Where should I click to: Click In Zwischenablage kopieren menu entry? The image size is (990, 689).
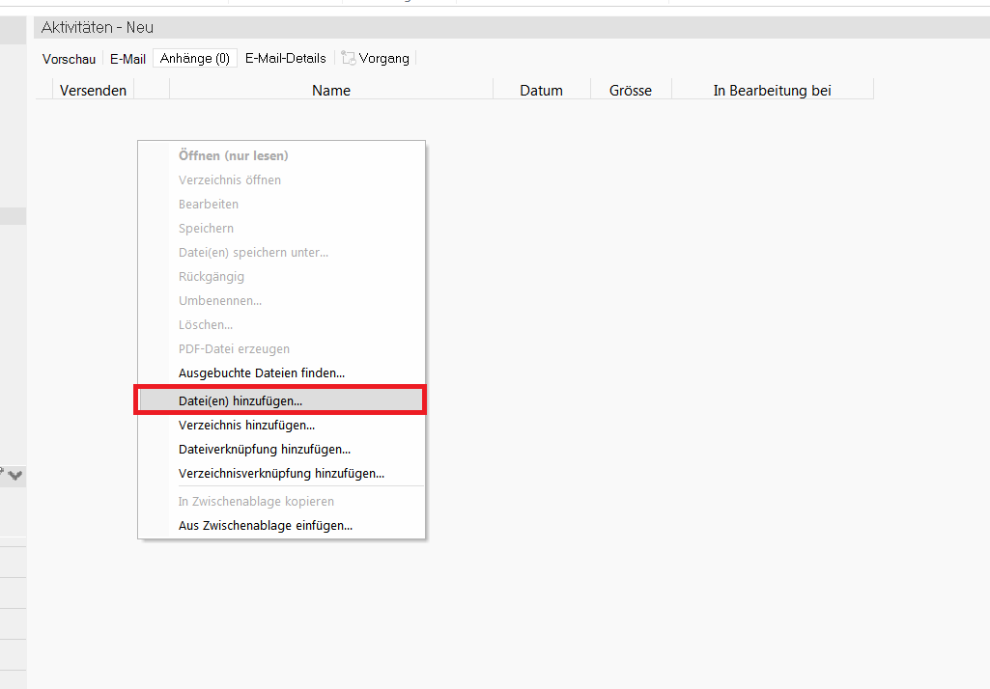256,502
